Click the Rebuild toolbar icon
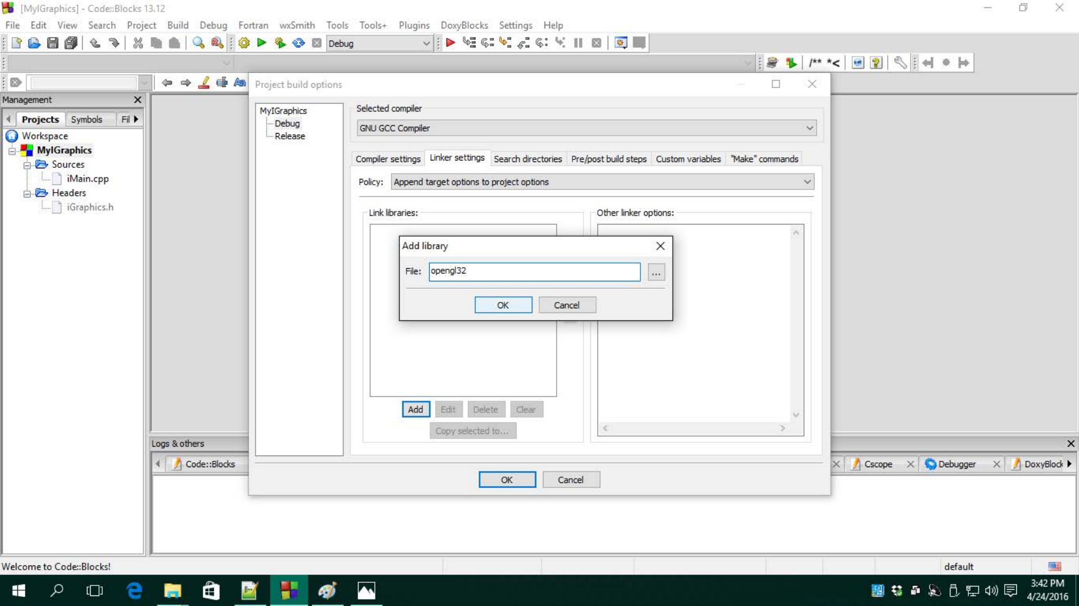This screenshot has height=606, width=1079. click(299, 43)
